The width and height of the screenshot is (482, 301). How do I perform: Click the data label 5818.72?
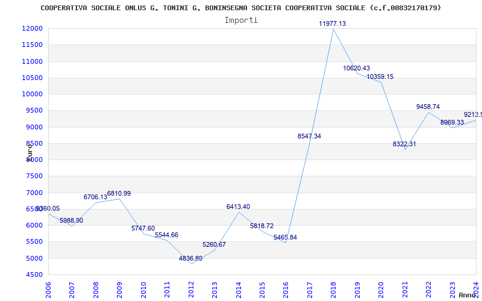pyautogui.click(x=261, y=226)
